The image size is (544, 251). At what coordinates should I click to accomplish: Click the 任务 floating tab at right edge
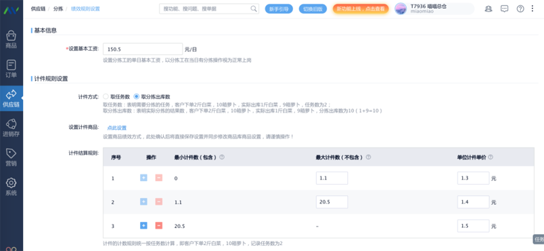(x=539, y=239)
